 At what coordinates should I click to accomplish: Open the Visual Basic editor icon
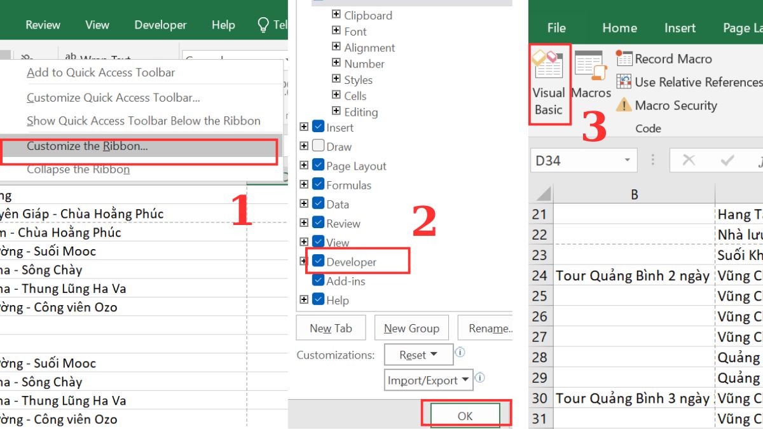[549, 65]
